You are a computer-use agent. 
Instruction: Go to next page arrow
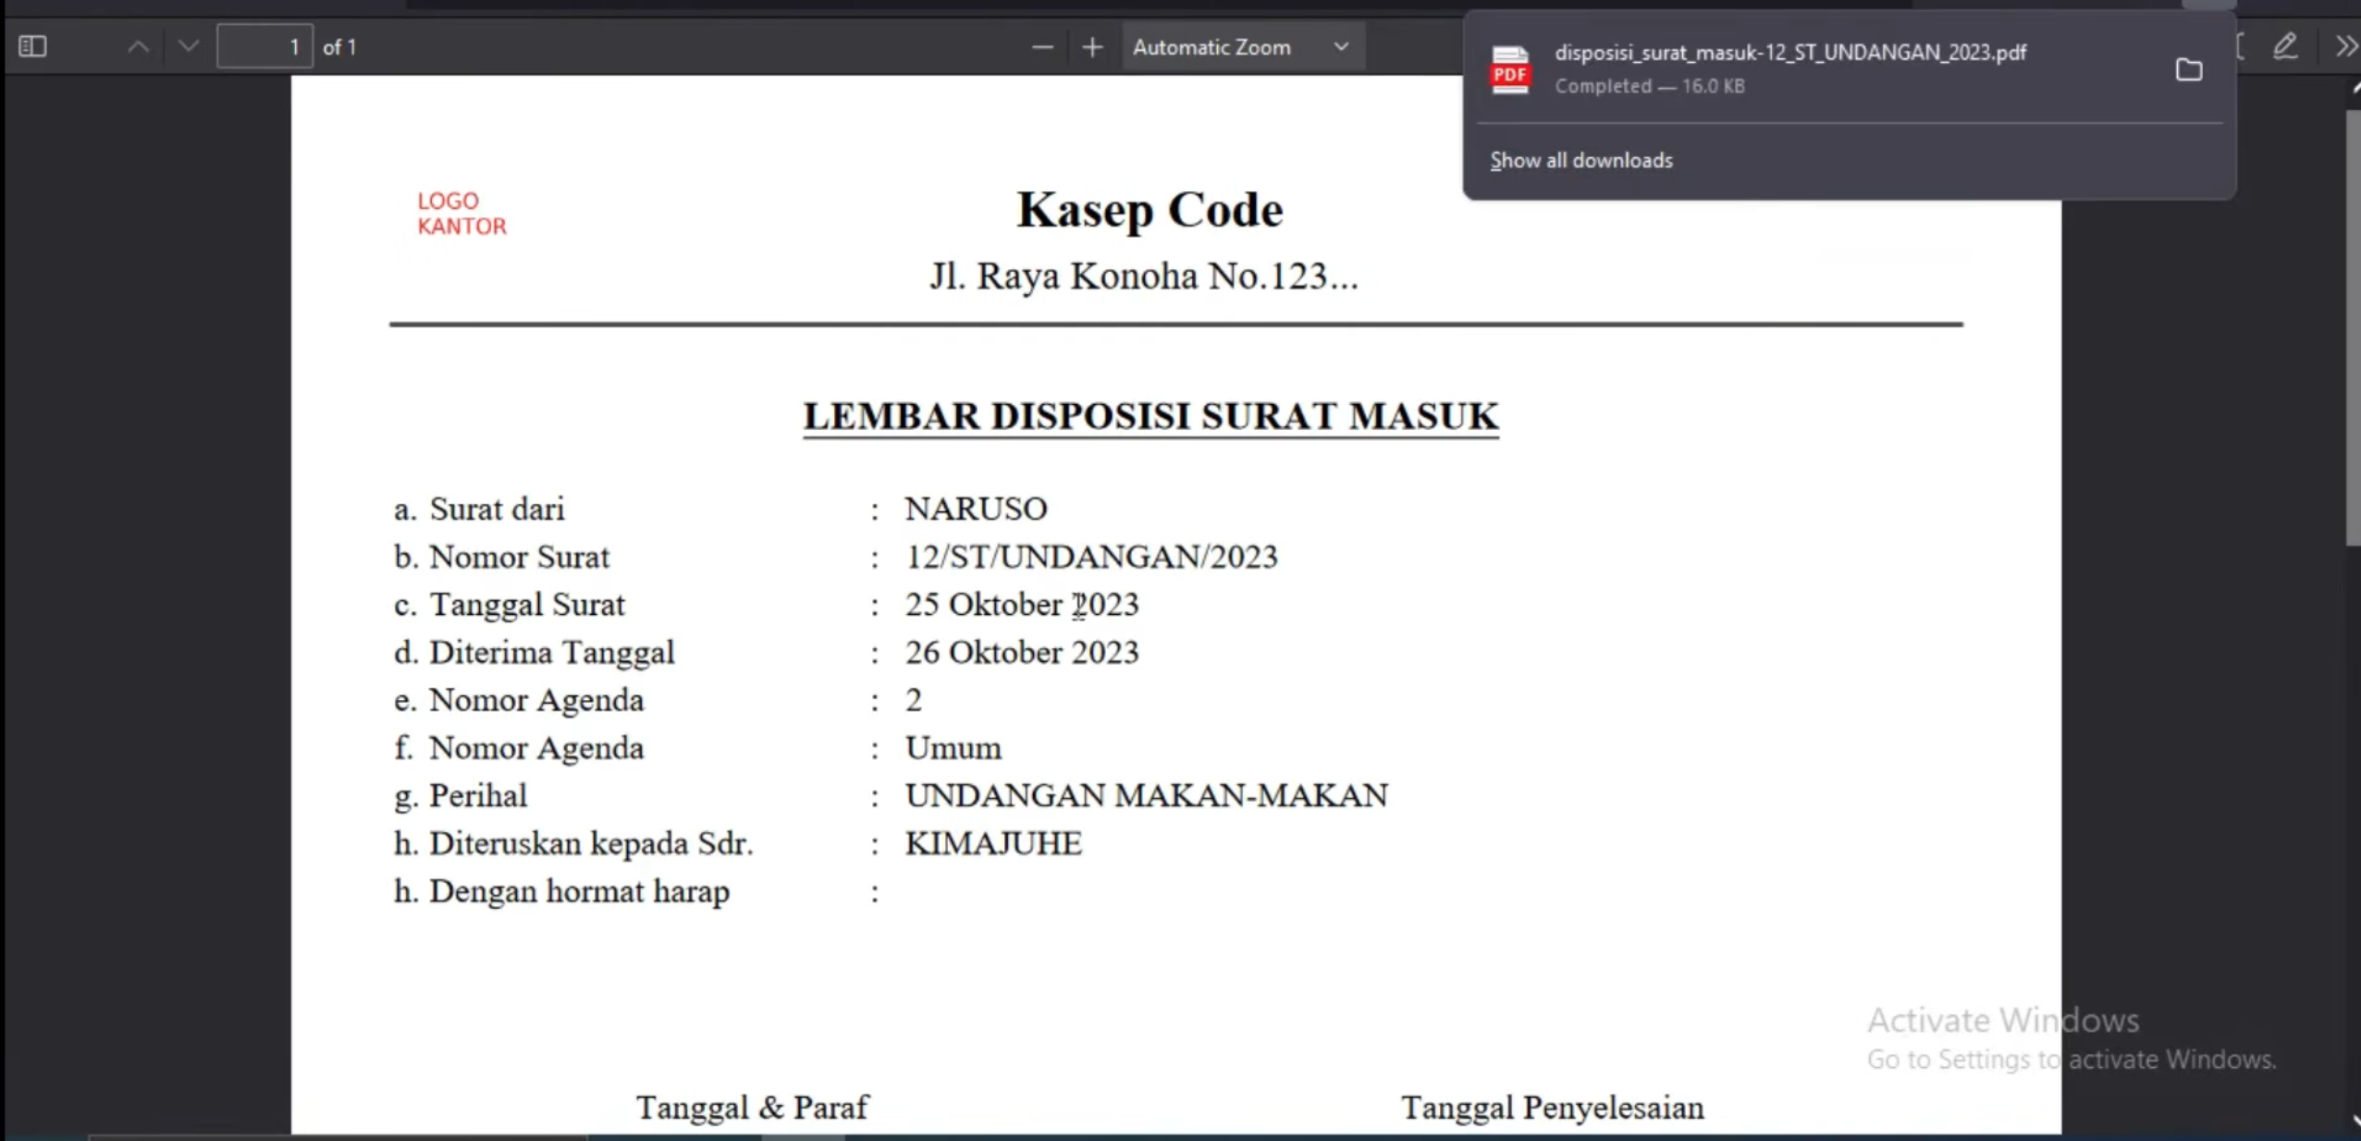(x=189, y=46)
